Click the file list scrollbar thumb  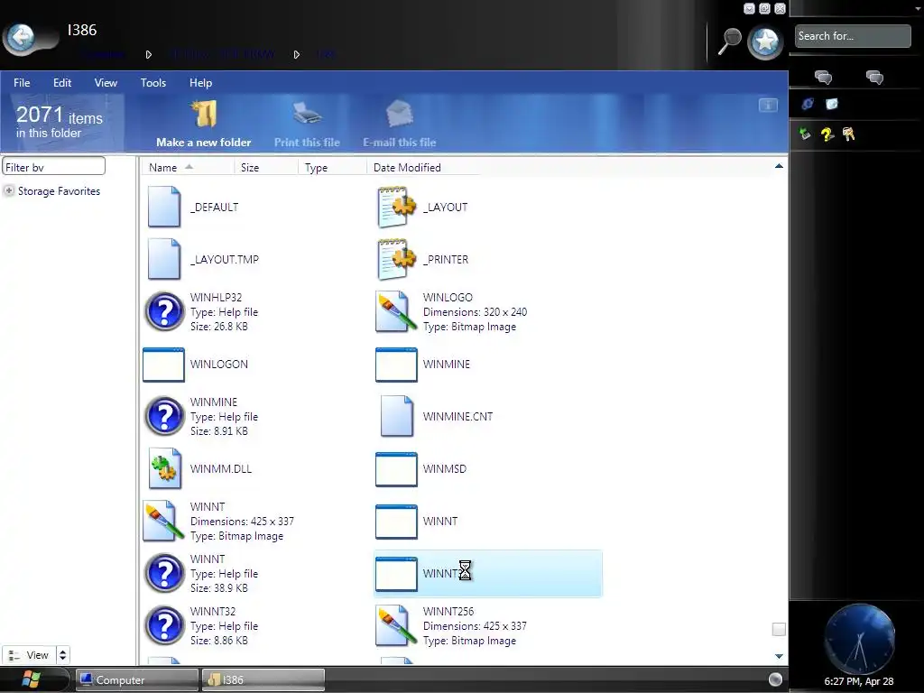pyautogui.click(x=779, y=629)
